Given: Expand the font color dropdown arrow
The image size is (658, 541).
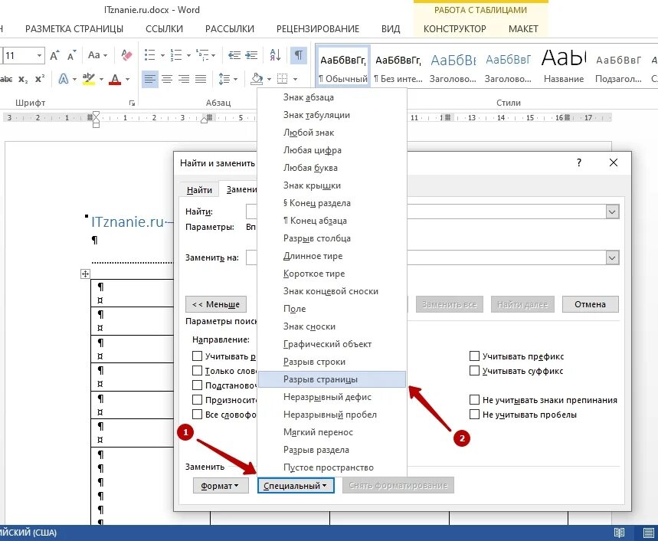Looking at the screenshot, I should coord(128,79).
